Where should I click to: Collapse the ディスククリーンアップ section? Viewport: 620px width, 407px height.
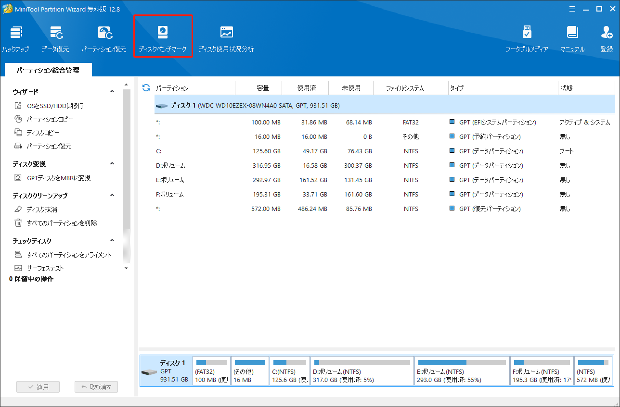112,195
